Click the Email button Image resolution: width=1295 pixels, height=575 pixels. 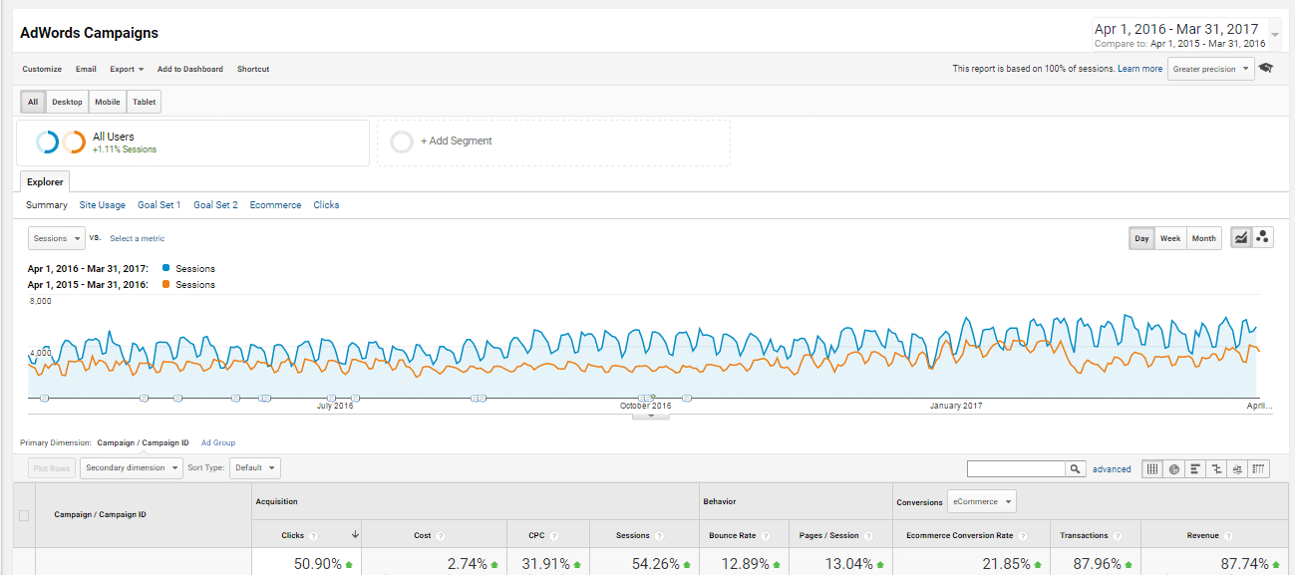[86, 69]
